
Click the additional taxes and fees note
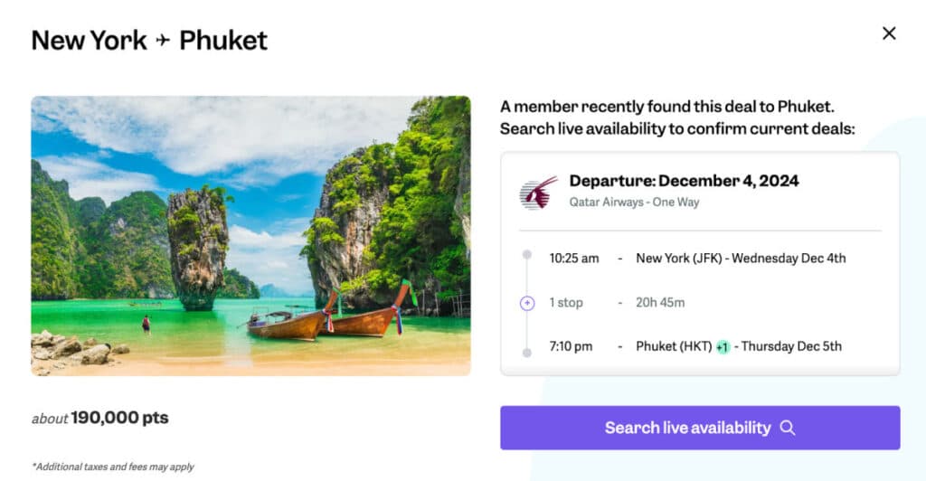[x=113, y=467]
